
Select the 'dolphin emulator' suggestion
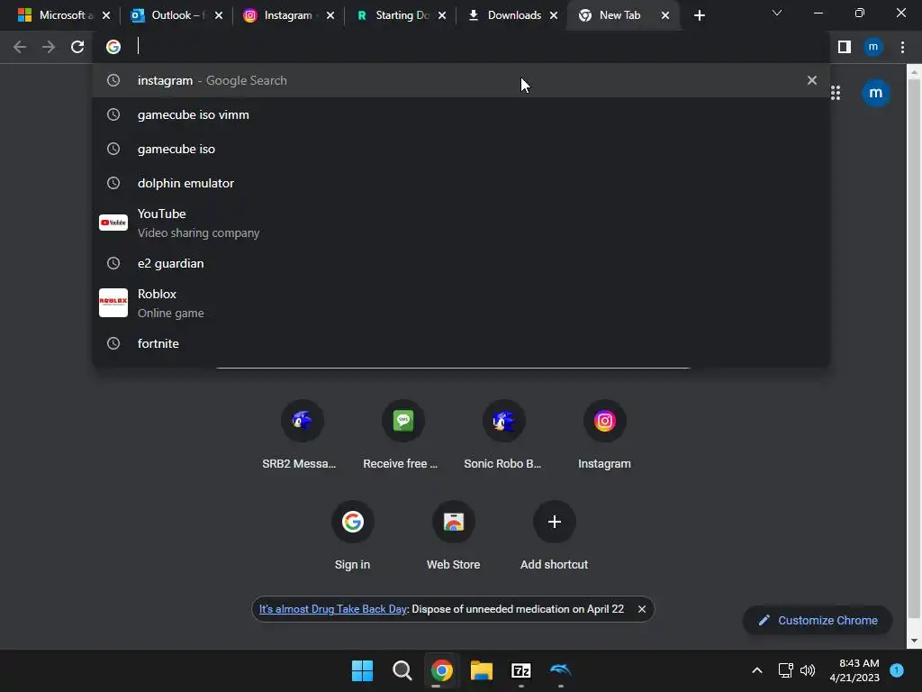(461, 183)
